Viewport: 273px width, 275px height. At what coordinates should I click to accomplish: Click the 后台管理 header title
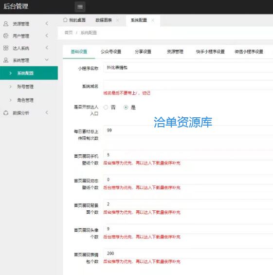point(16,6)
